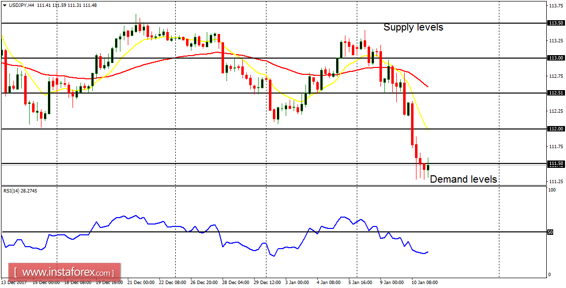The image size is (566, 288).
Task: Select the 113.00 price tag on axis
Action: (x=557, y=57)
